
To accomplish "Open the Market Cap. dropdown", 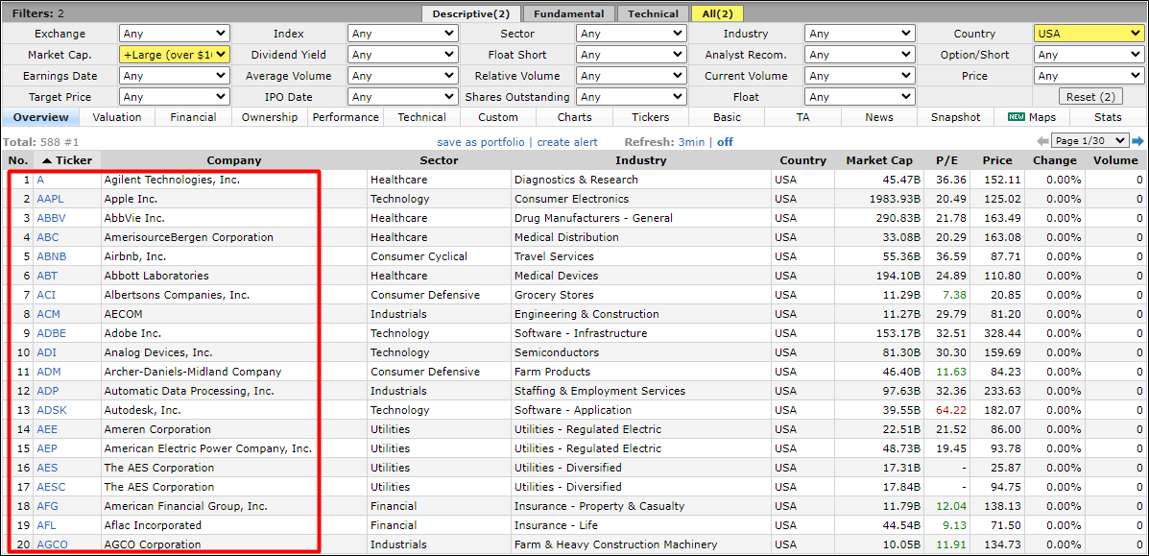I will (175, 55).
